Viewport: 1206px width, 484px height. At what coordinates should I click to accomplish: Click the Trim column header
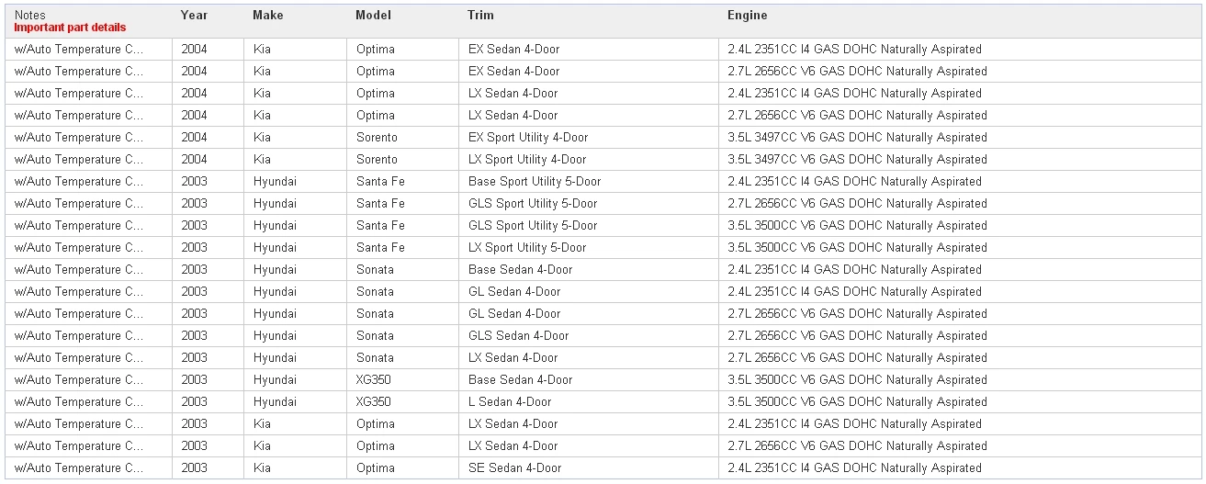[480, 16]
